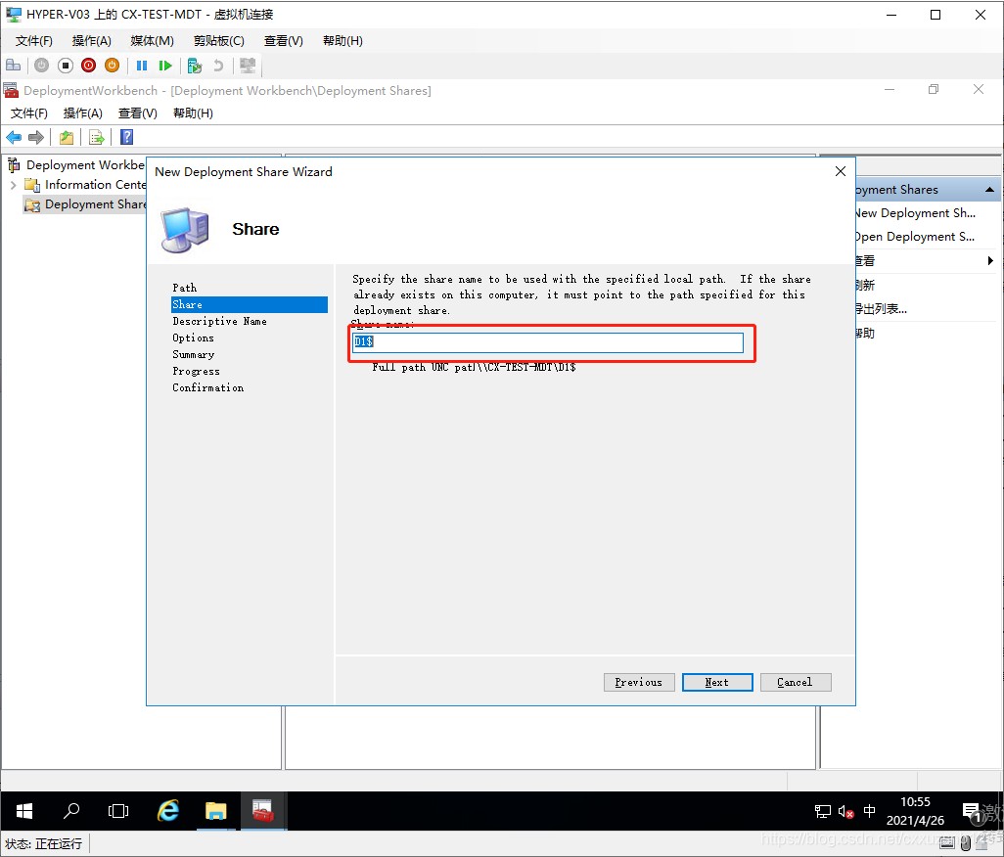Click Open Deployment Share action link

915,237
